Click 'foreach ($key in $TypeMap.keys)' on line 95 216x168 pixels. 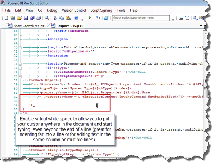click(x=63, y=150)
